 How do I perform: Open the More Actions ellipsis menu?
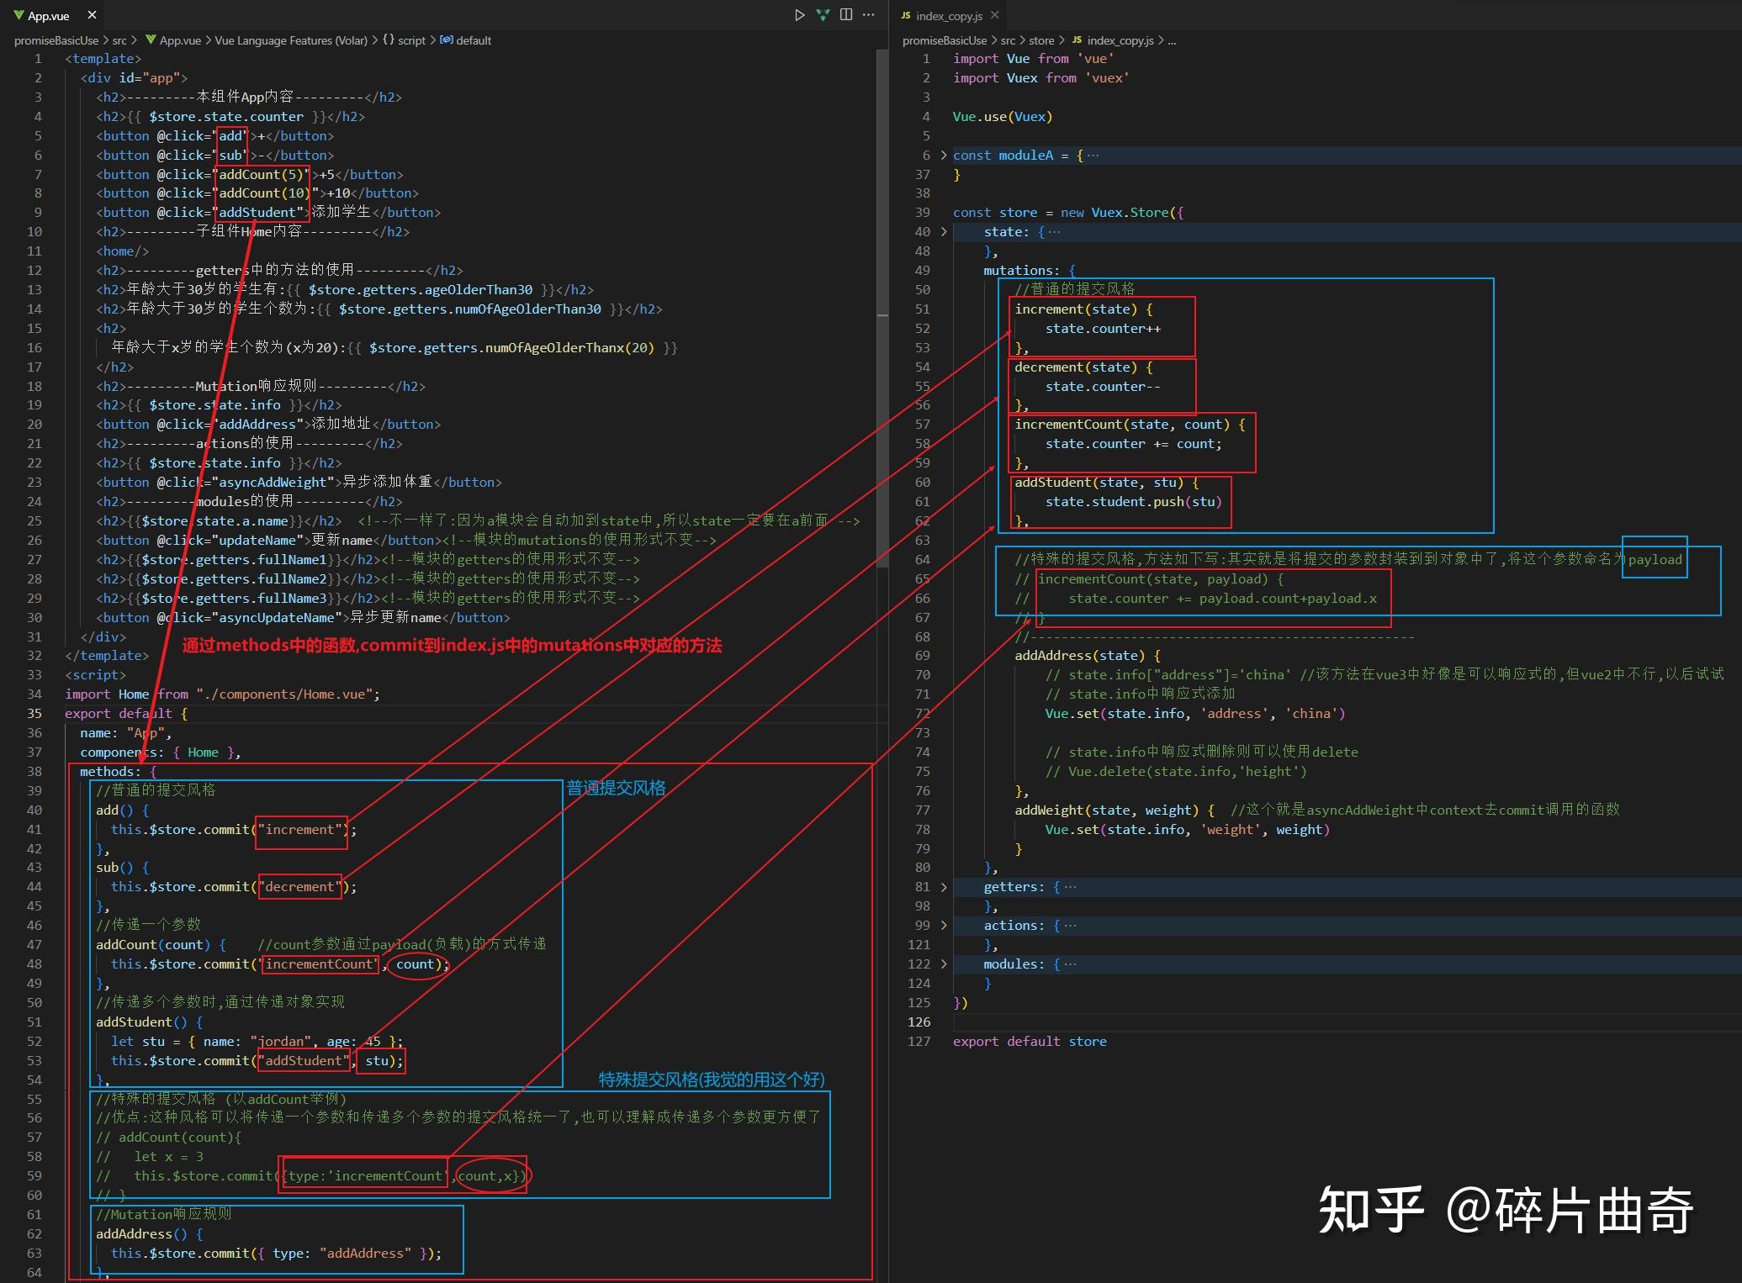click(x=869, y=15)
